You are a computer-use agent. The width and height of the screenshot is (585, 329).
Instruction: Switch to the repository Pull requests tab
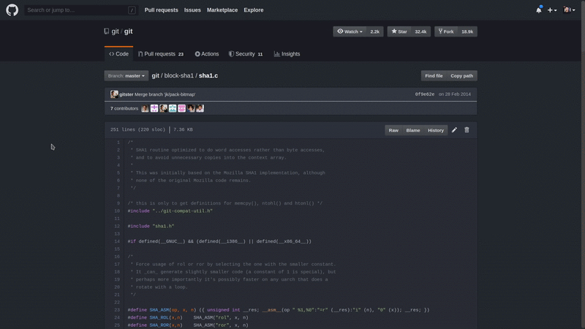pyautogui.click(x=161, y=54)
